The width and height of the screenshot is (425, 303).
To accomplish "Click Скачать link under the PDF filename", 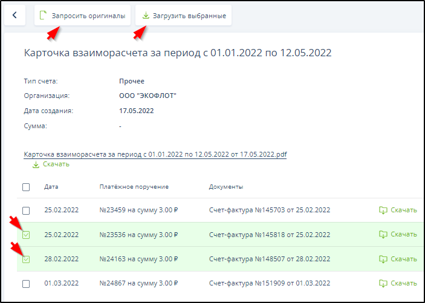I will (x=56, y=165).
